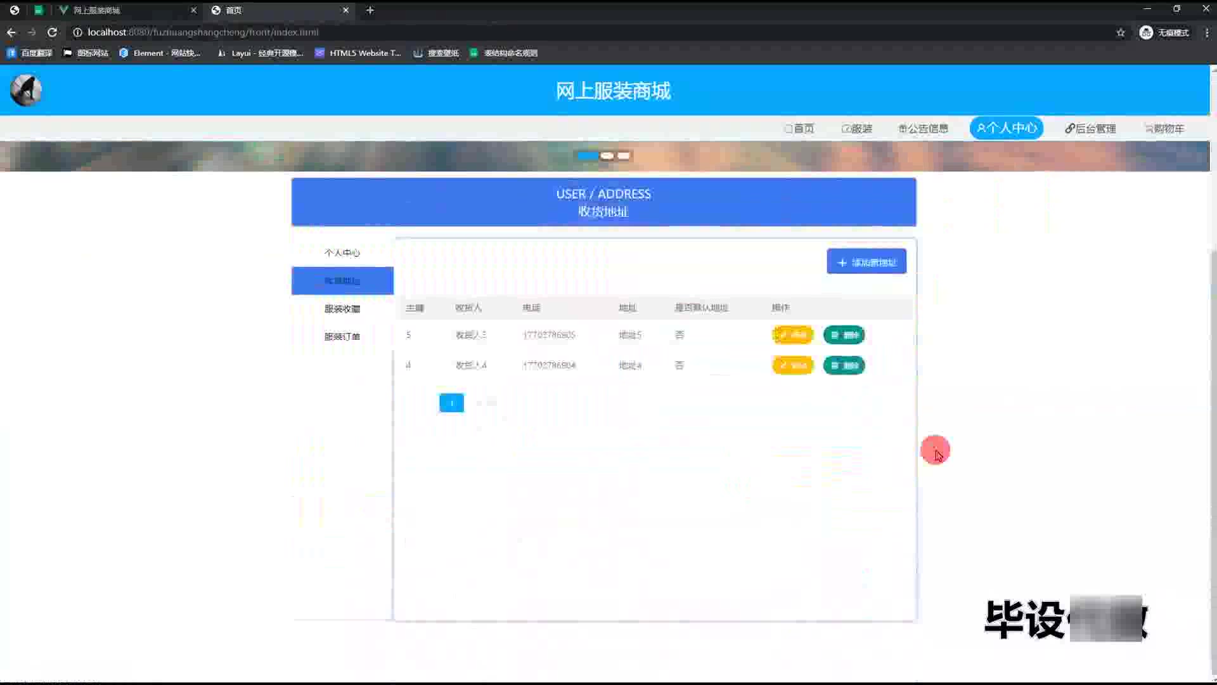
Task: Open 服装订单 in the left sidebar
Action: 342,337
